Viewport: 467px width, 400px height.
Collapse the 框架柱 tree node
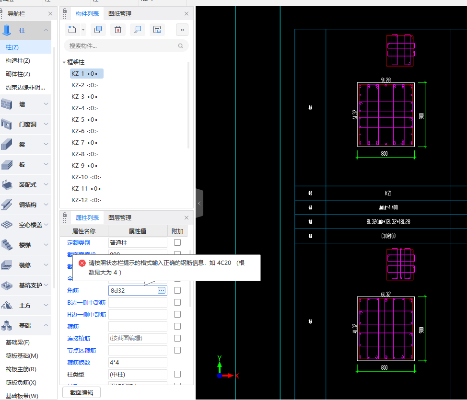[x=64, y=62]
